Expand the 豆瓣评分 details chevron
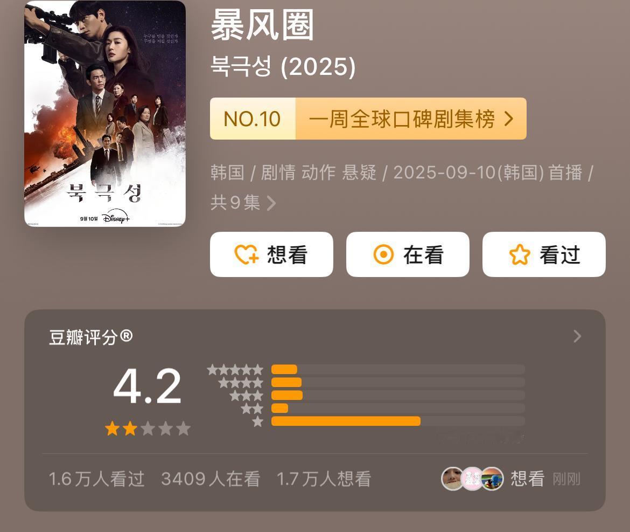The height and width of the screenshot is (532, 630). pyautogui.click(x=577, y=336)
